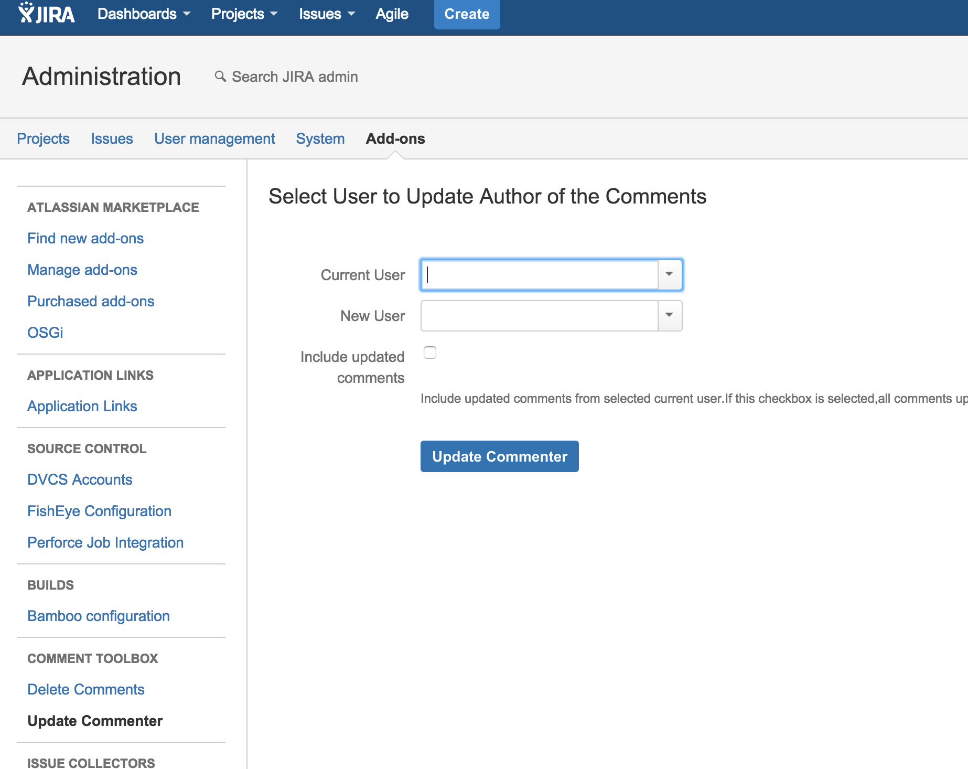Select the Add-ons tab
The width and height of the screenshot is (968, 769).
(x=395, y=138)
